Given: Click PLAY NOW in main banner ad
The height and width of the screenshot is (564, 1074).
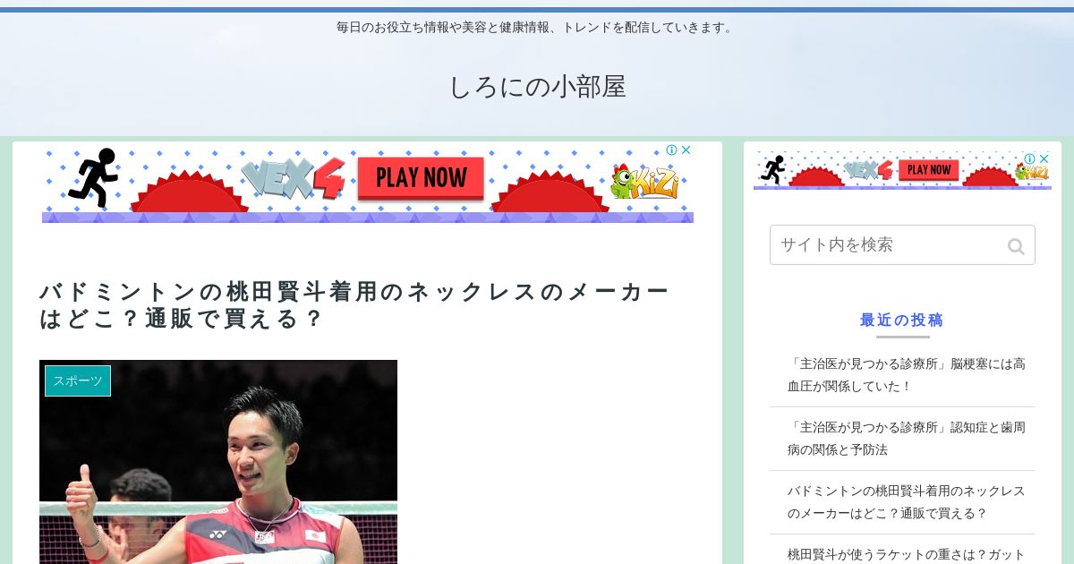Looking at the screenshot, I should click(x=421, y=177).
